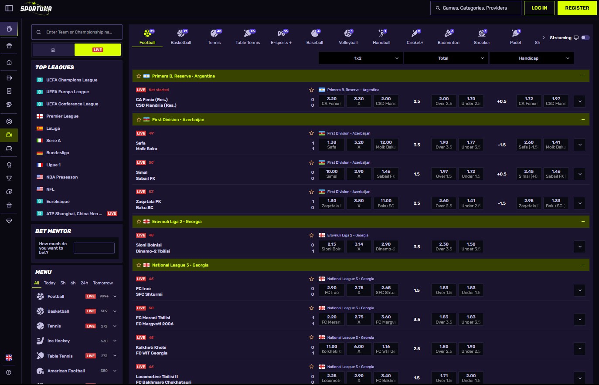Click the highlighted live camera icon in sidebar
This screenshot has height=385, width=599.
9,135
